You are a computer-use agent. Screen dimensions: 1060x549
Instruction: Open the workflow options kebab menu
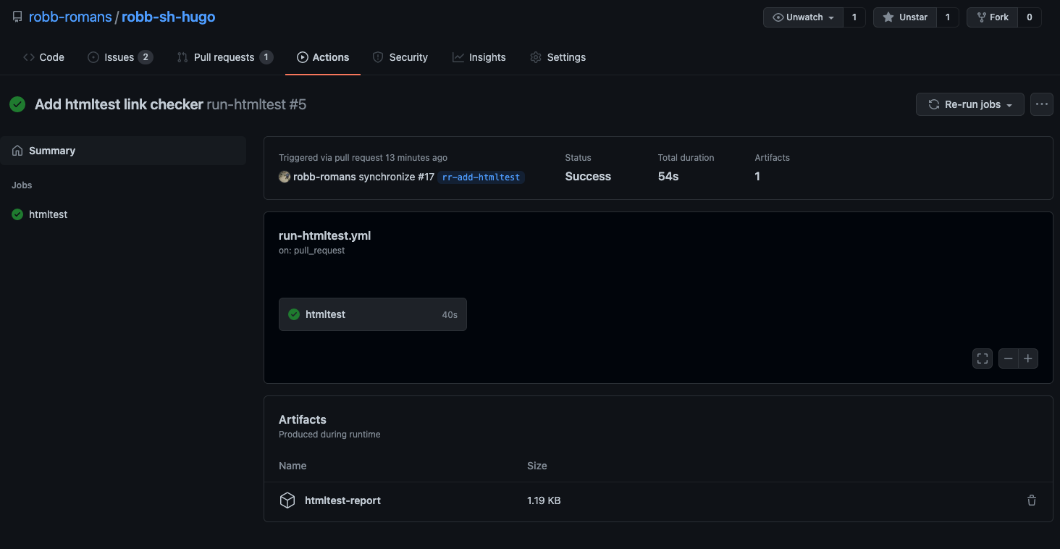(x=1042, y=104)
